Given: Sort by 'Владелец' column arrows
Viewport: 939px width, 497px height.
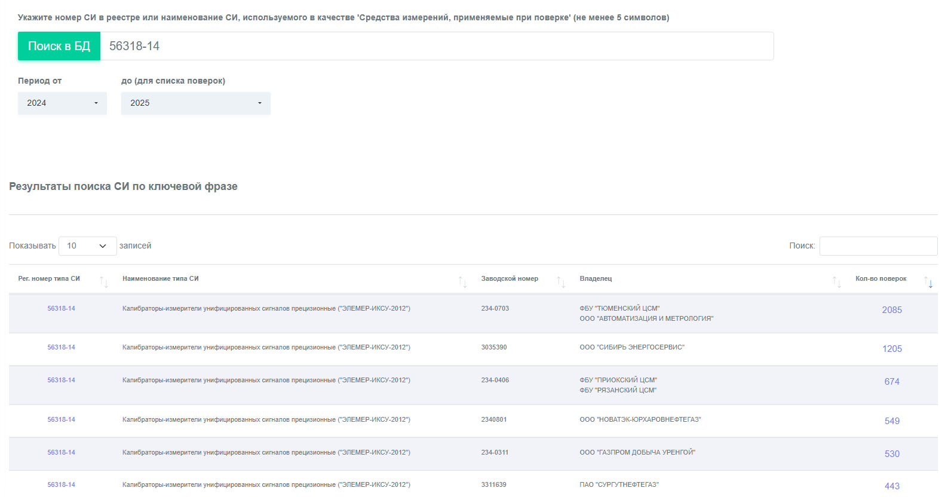Looking at the screenshot, I should tap(837, 282).
